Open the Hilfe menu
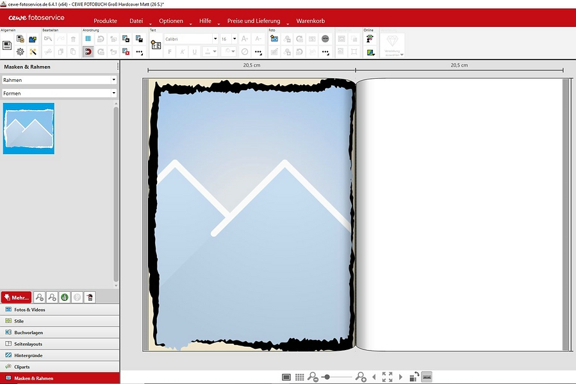Image resolution: width=576 pixels, height=384 pixels. pos(205,21)
